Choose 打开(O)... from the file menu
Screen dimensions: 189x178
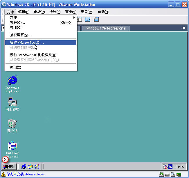(x=41, y=23)
